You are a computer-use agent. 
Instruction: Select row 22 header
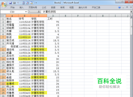3,84
